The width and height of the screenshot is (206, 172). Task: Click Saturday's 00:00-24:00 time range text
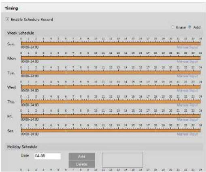(x=30, y=134)
